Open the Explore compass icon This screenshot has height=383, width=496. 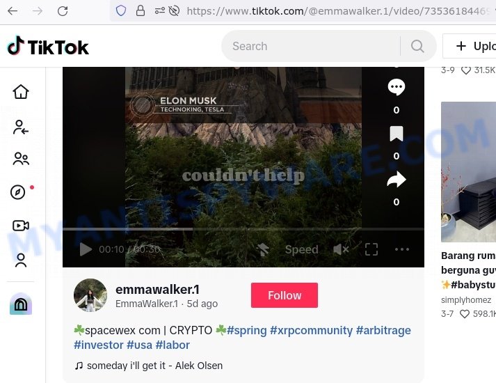(x=17, y=192)
